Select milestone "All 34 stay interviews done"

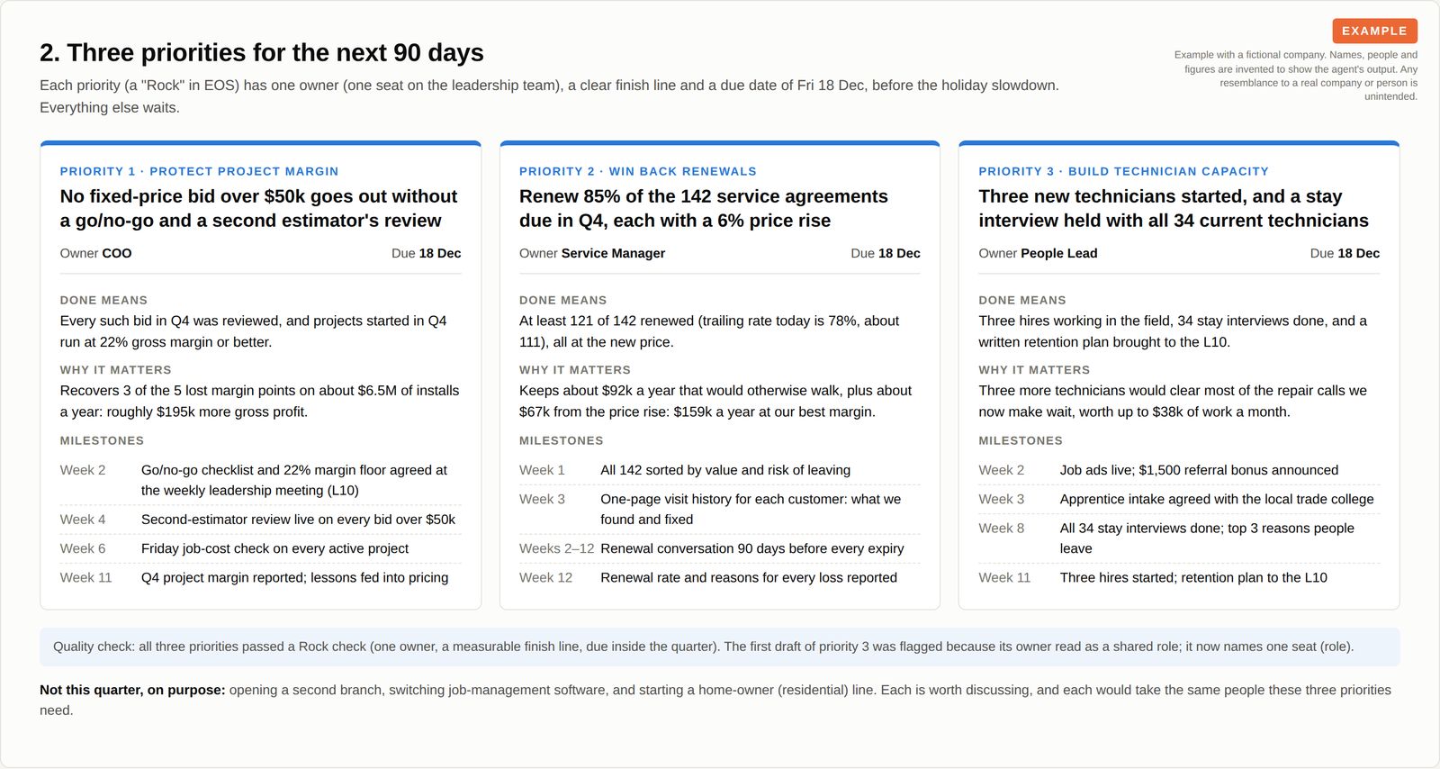pos(1207,538)
